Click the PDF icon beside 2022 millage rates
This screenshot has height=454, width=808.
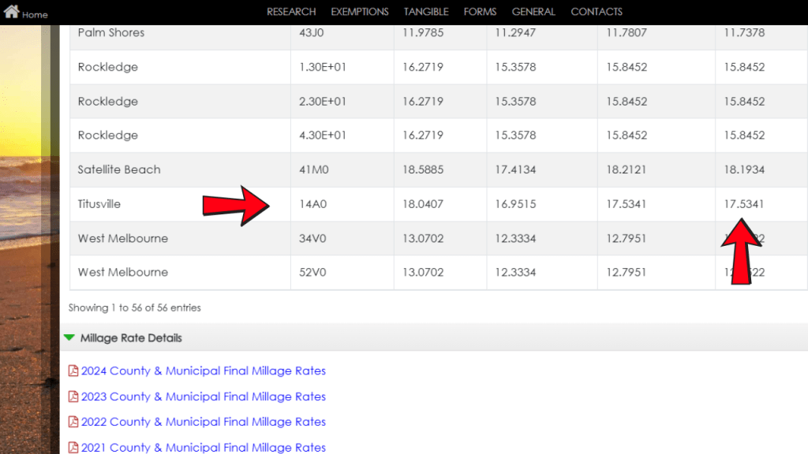point(74,422)
